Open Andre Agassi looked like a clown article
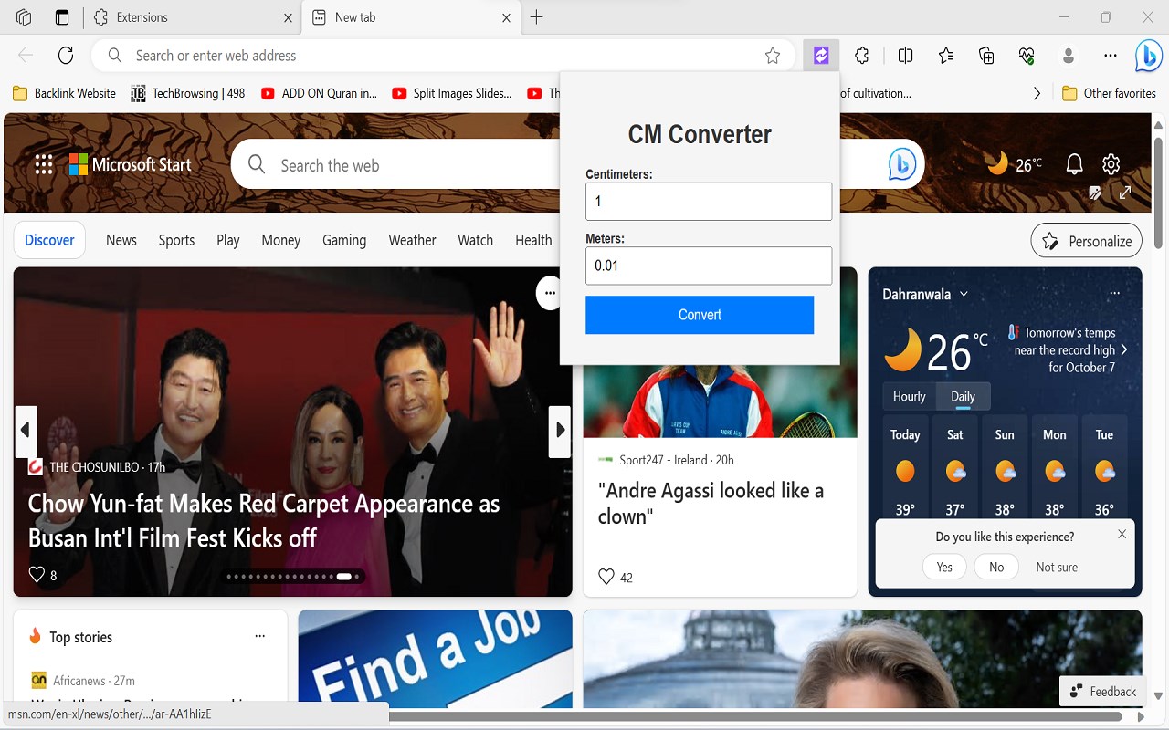Viewport: 1169px width, 730px height. tap(711, 503)
